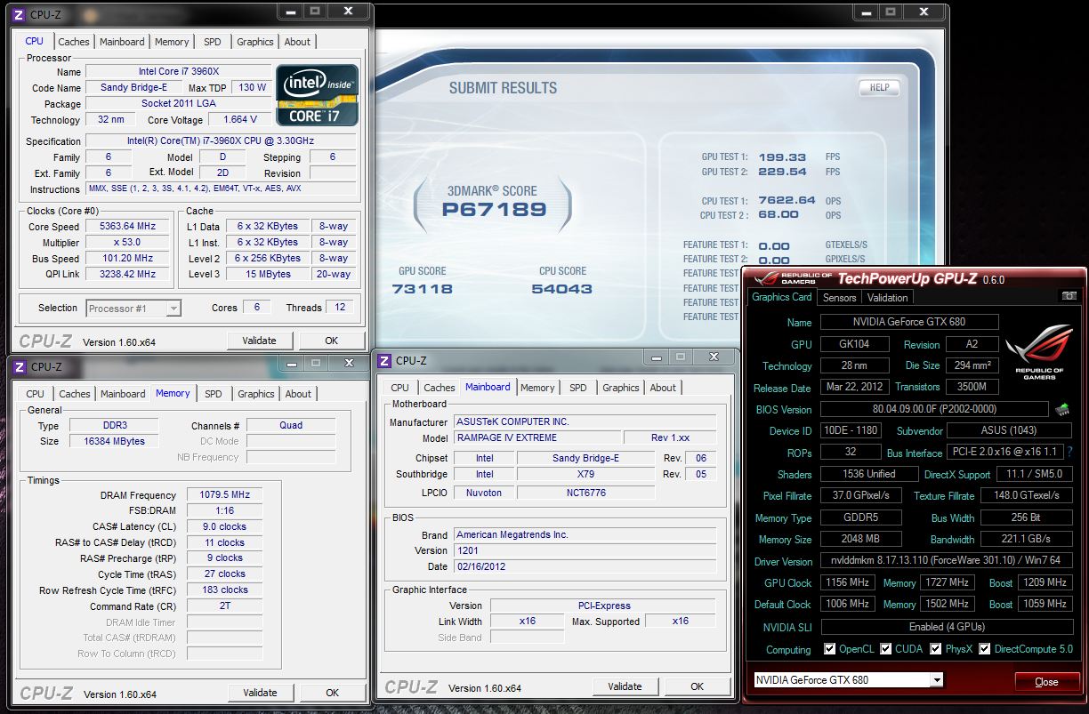Screen dimensions: 1089x714
Task: Select the Graphics Card tab in GPU-Z
Action: click(x=782, y=297)
